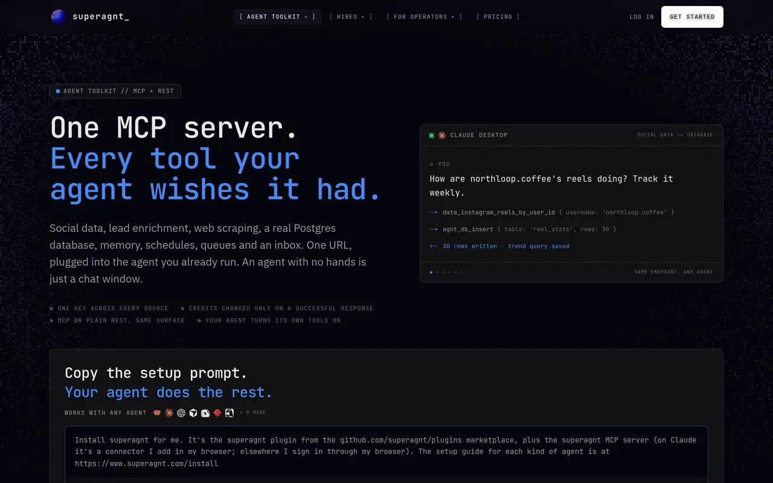The image size is (773, 483).
Task: Click the white cube Cursor agent icon
Action: [x=193, y=413]
